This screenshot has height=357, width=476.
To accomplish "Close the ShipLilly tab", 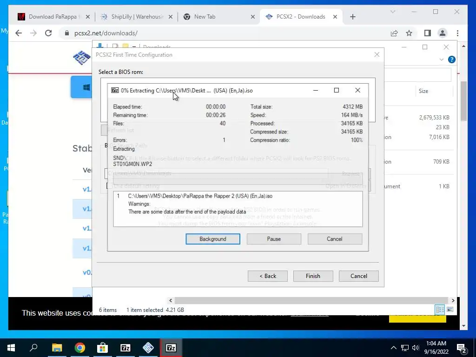I will (x=170, y=17).
